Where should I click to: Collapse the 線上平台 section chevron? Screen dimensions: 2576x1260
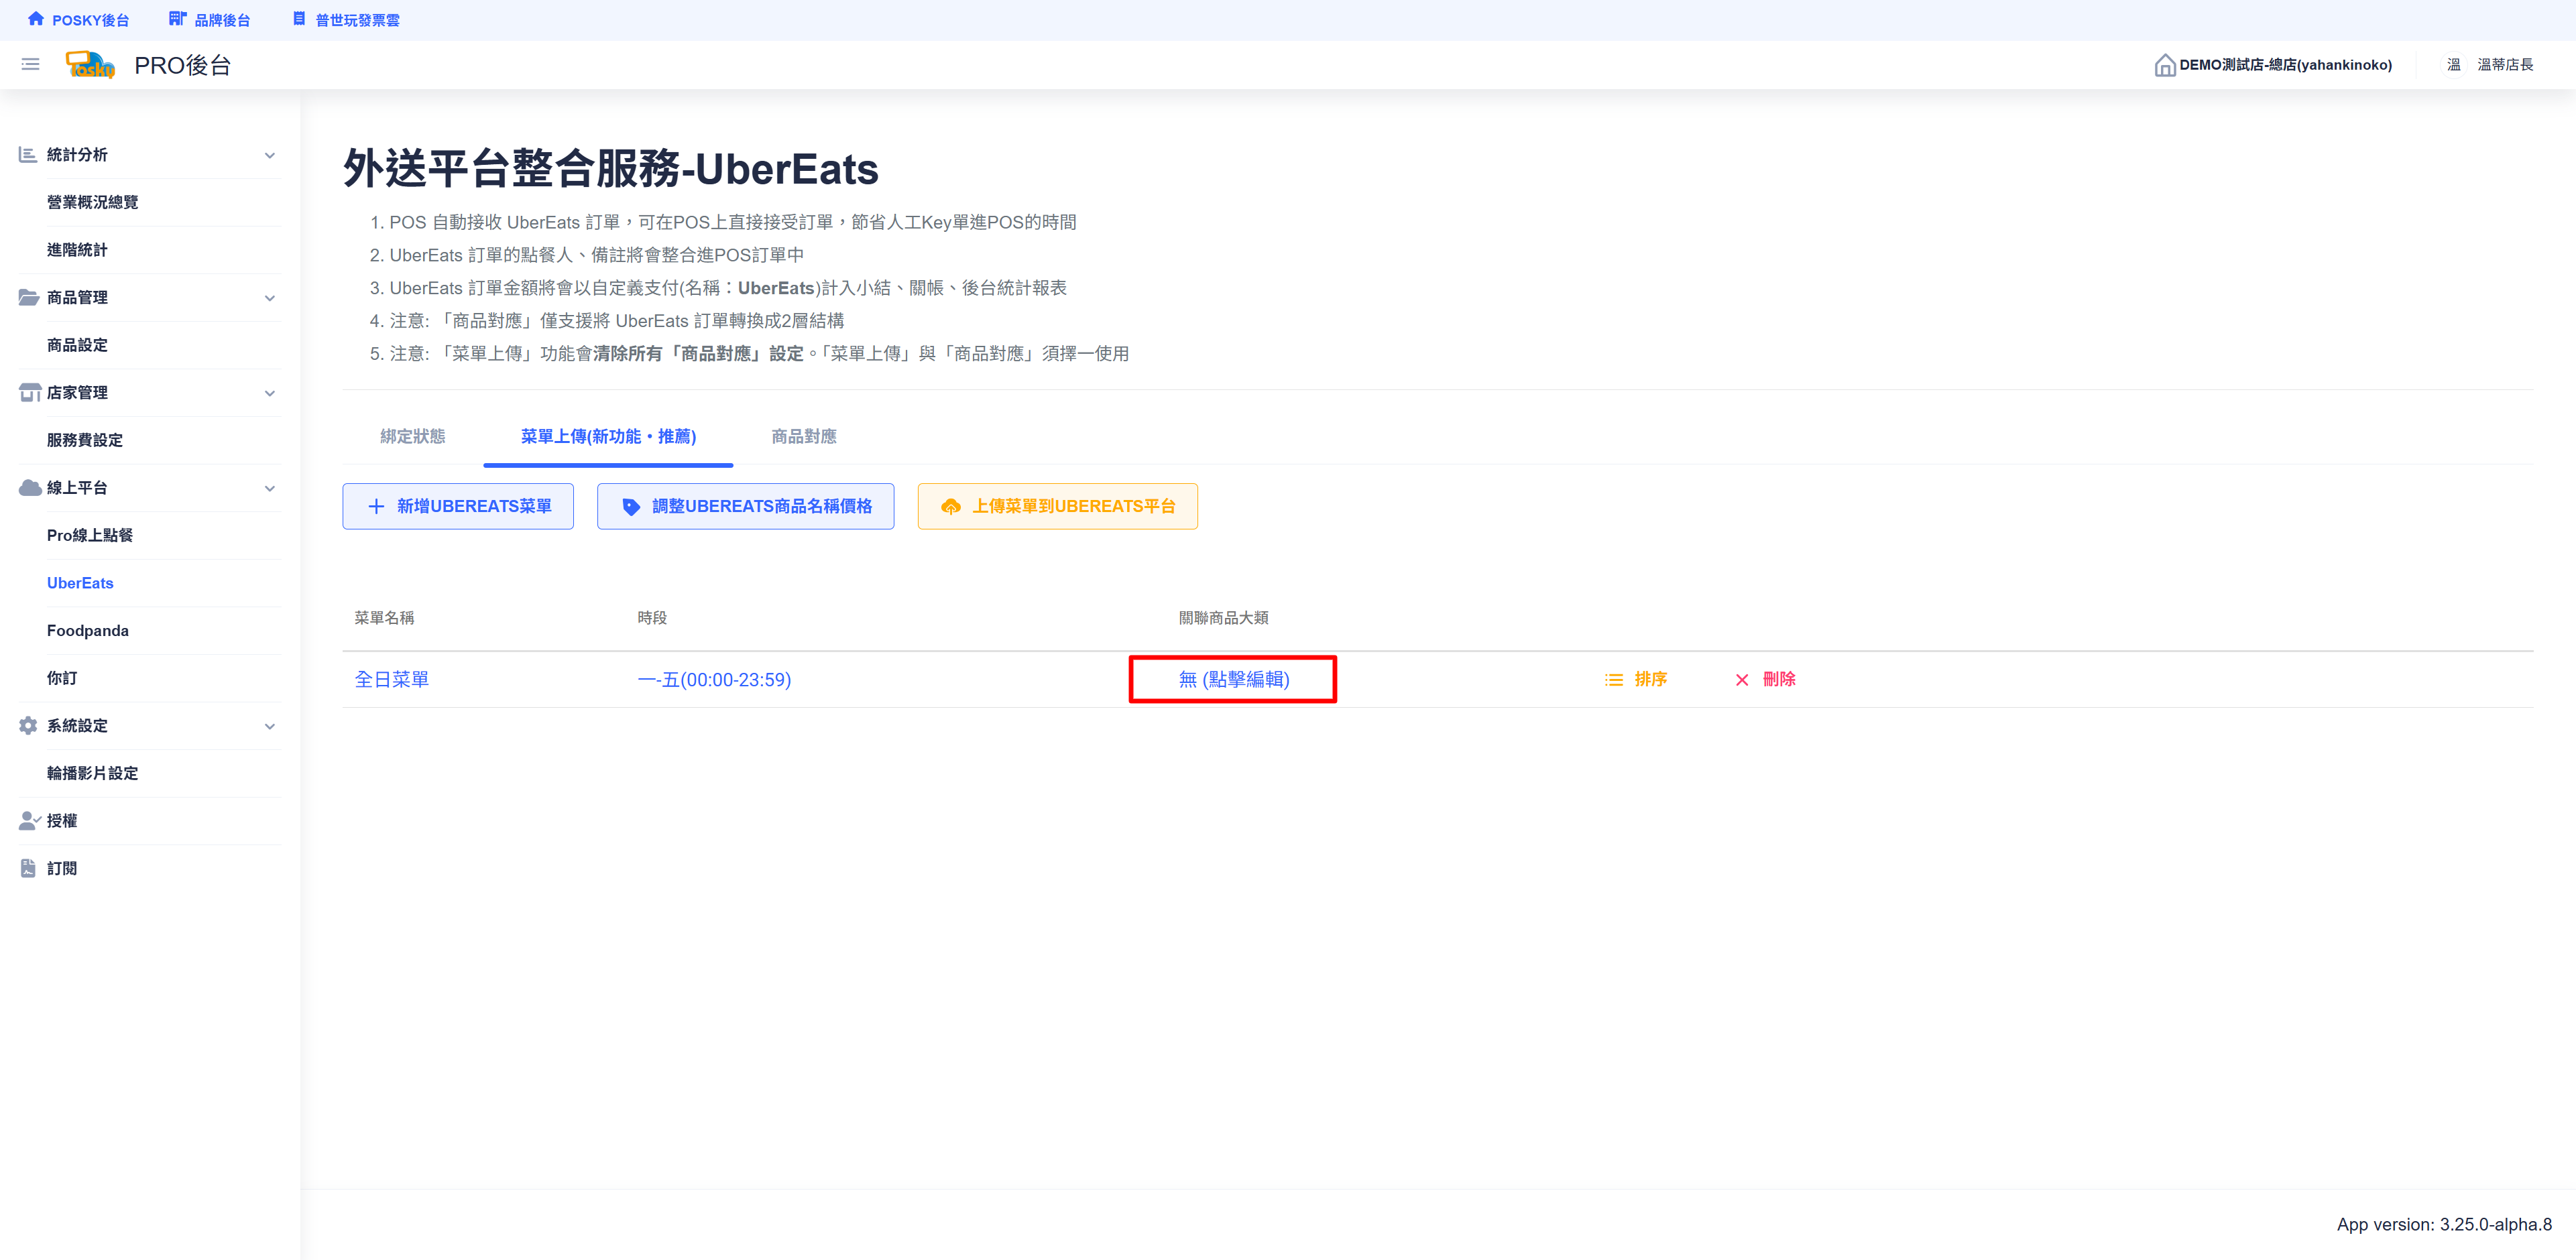click(x=269, y=489)
